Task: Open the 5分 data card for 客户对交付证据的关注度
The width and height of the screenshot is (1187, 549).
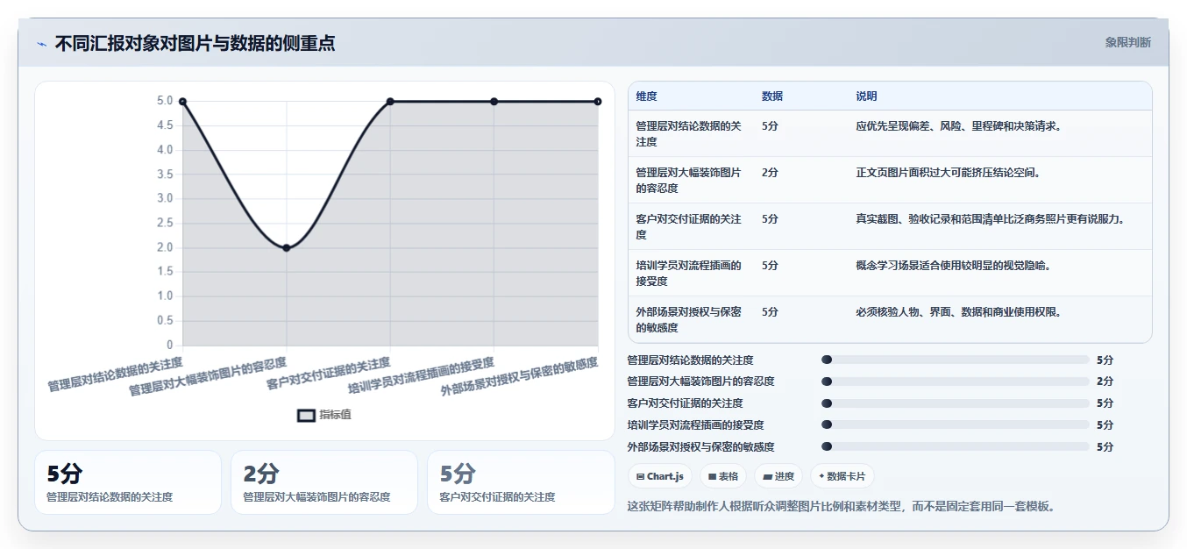Action: (x=521, y=482)
